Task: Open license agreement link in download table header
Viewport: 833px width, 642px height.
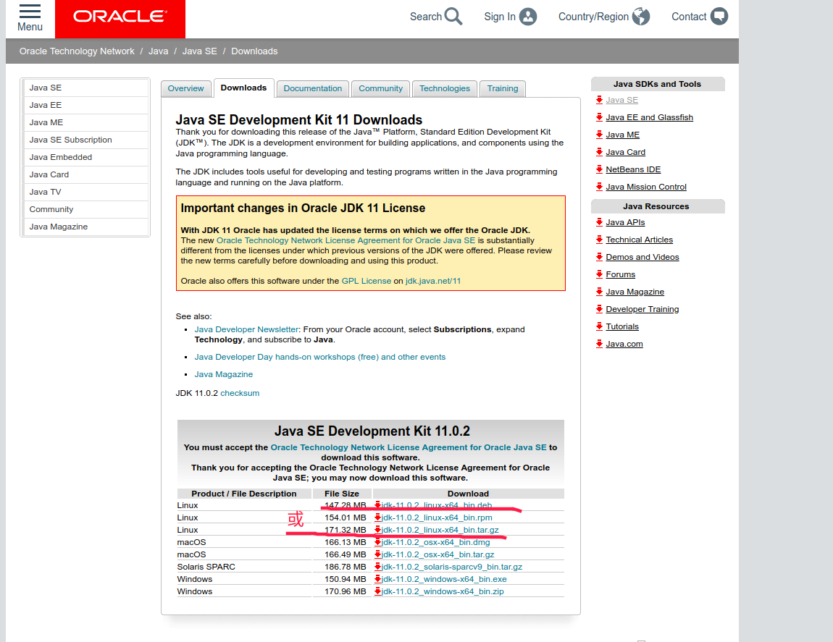Action: pyautogui.click(x=409, y=447)
